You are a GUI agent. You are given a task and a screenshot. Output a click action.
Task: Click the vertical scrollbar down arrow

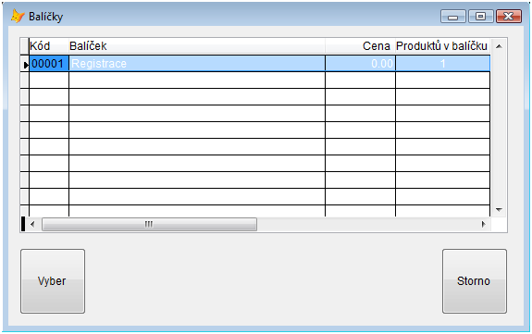pos(499,210)
